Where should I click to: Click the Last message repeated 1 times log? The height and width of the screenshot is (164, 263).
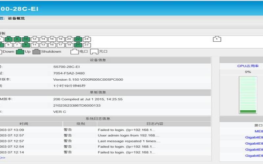click(x=129, y=141)
